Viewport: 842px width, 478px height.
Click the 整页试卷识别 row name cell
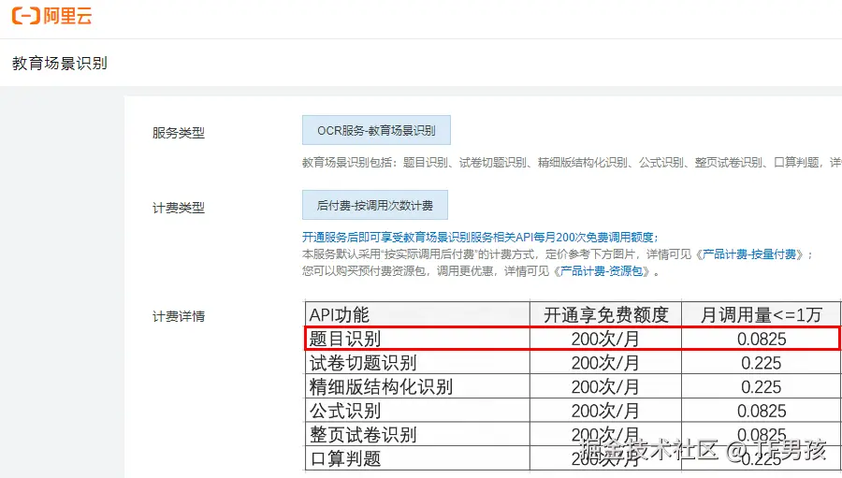[418, 434]
